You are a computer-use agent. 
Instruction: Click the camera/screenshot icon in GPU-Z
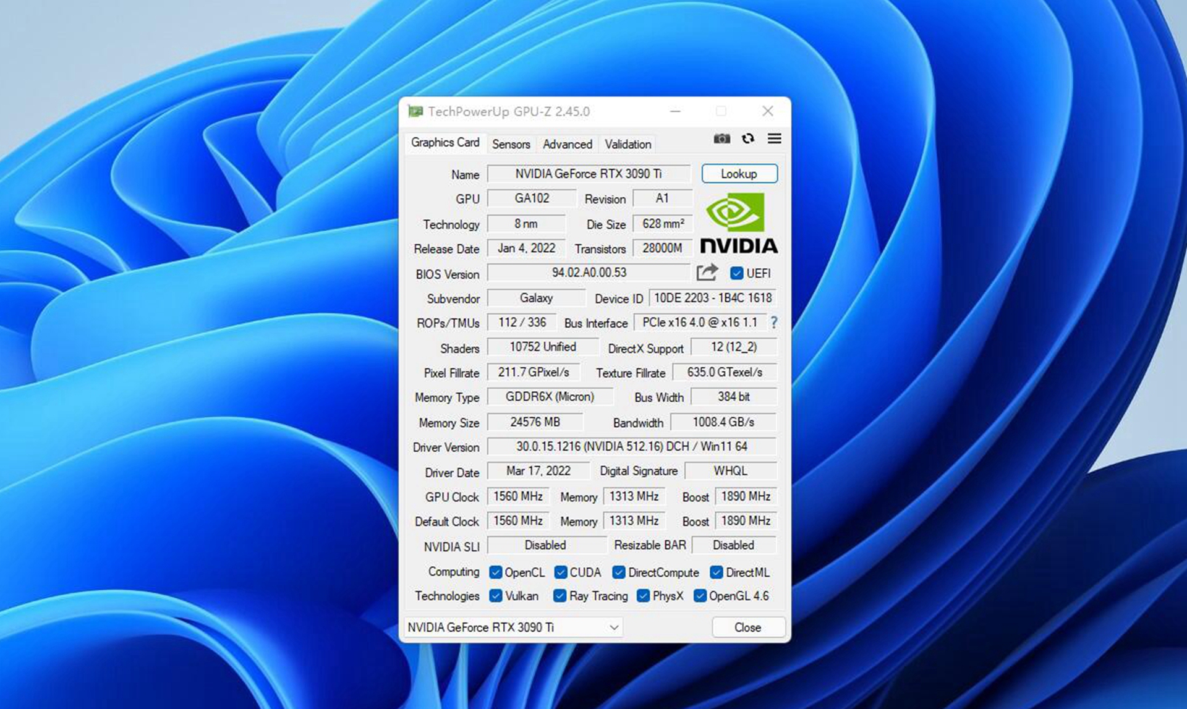coord(721,138)
